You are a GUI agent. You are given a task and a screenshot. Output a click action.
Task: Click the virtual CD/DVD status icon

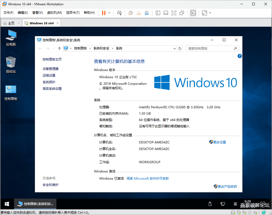pos(238,212)
